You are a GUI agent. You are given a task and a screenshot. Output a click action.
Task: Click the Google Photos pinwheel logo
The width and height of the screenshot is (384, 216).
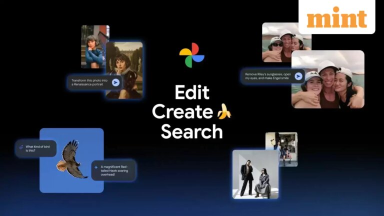coord(192,55)
